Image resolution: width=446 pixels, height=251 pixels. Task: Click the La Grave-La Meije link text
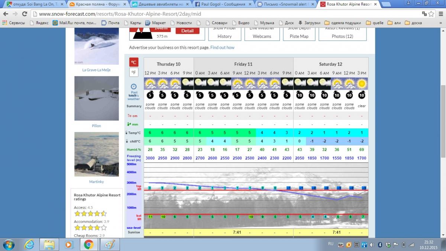[x=96, y=70]
